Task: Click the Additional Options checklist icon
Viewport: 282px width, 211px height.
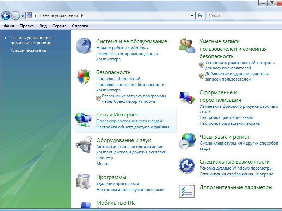Action: pos(187,191)
